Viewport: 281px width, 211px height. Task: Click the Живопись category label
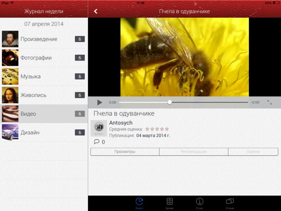(x=33, y=95)
